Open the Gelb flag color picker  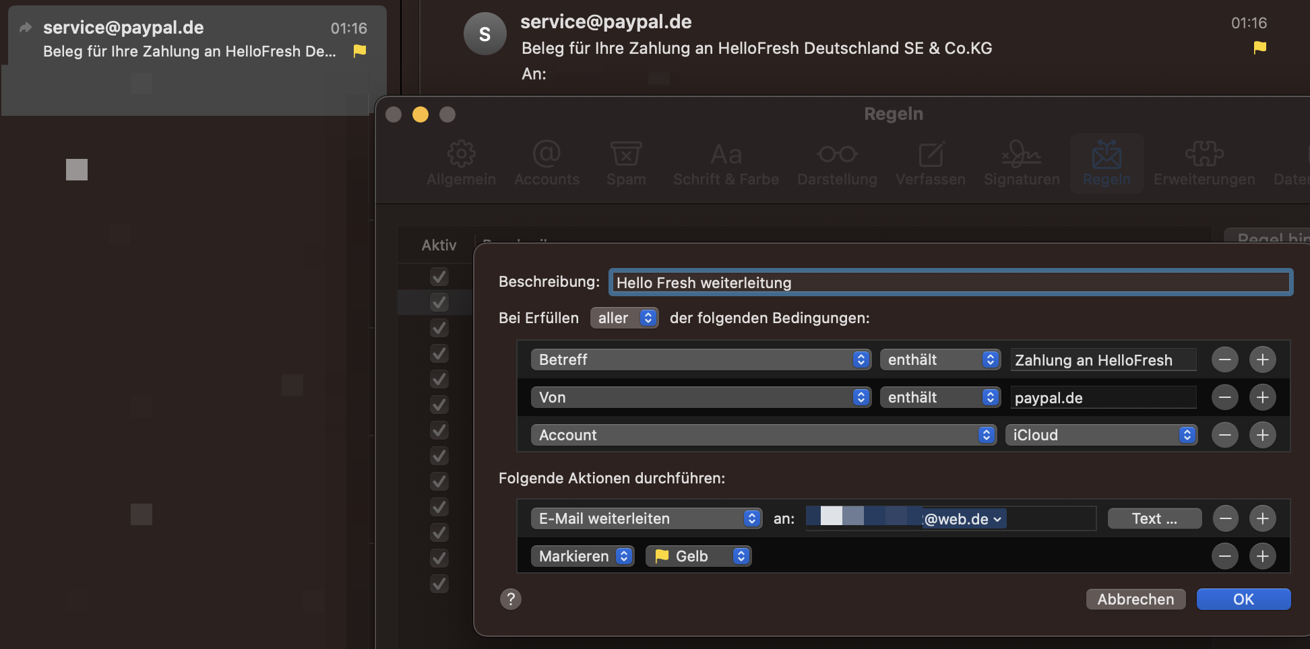click(698, 556)
